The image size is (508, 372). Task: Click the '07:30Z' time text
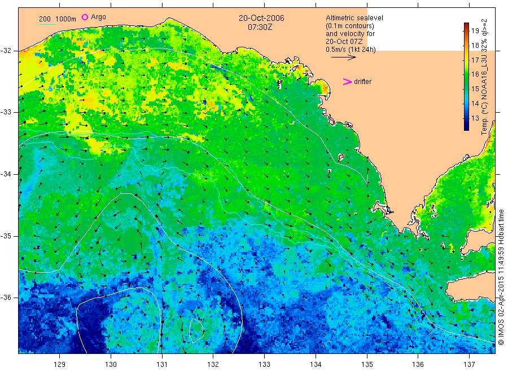(x=260, y=27)
